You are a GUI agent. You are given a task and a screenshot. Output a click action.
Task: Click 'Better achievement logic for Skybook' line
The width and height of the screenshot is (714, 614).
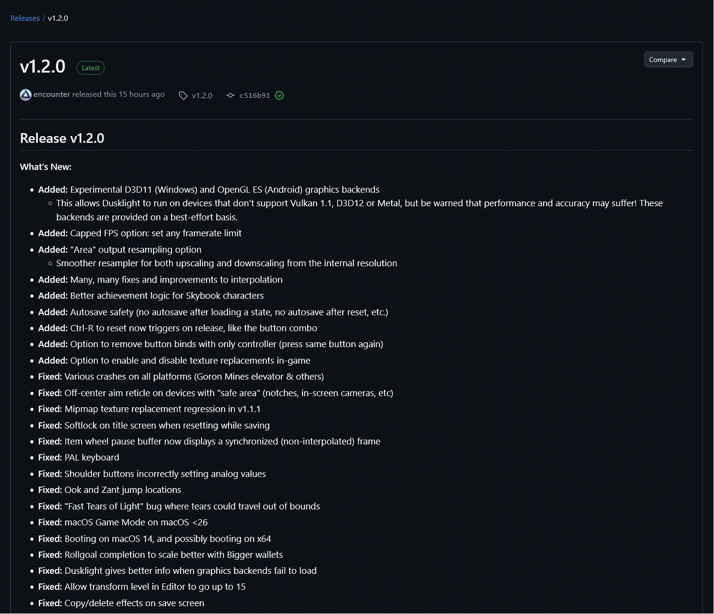pyautogui.click(x=151, y=296)
